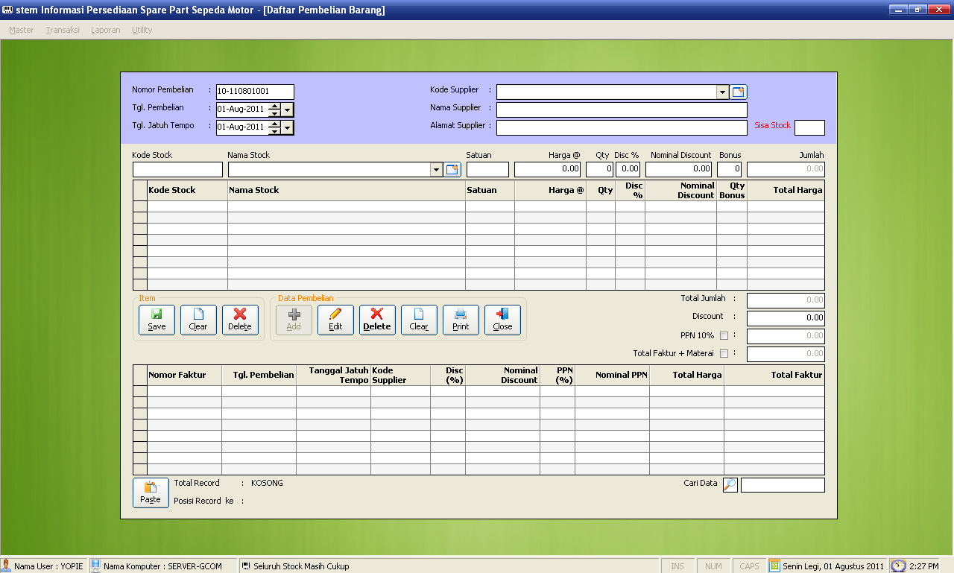Open the supplier browse icon beside Kode Supplier

(x=739, y=92)
